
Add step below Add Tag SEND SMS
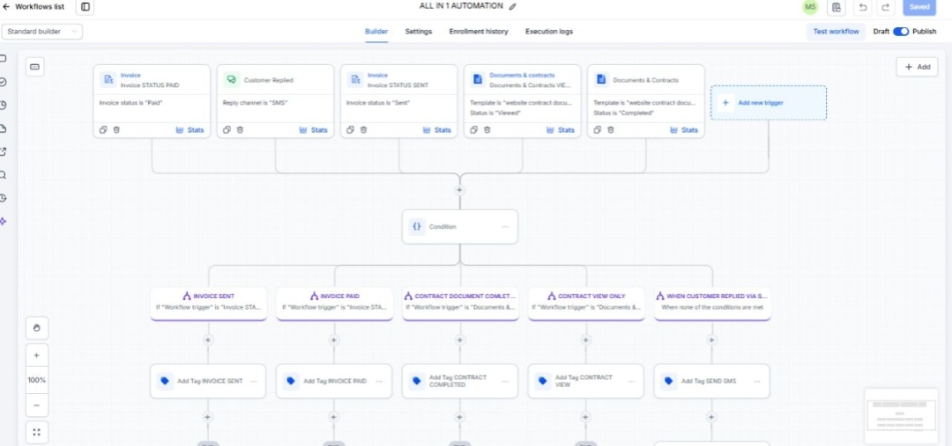(711, 417)
